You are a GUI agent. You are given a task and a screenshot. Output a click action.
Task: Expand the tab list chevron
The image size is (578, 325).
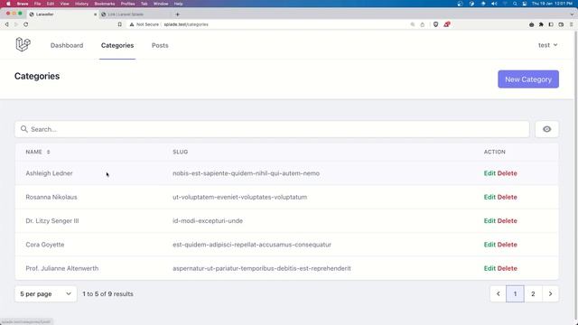click(x=572, y=14)
